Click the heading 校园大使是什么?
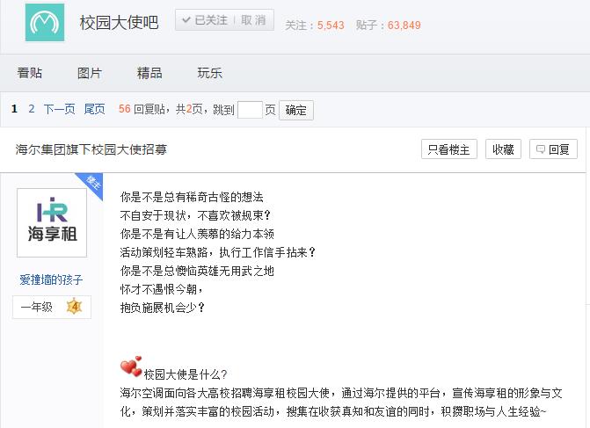 pos(186,374)
